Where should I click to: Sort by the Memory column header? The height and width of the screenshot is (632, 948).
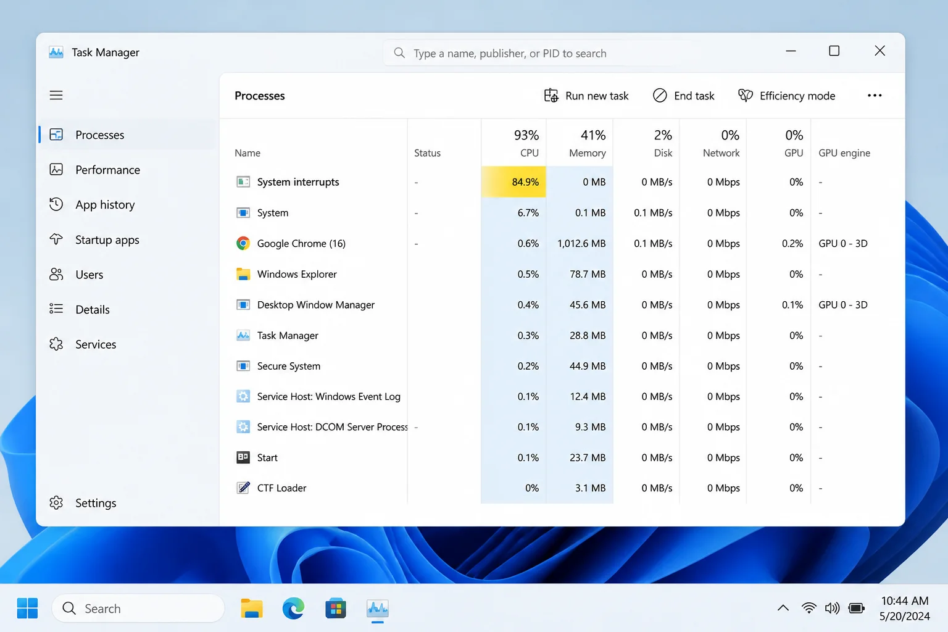pyautogui.click(x=580, y=143)
